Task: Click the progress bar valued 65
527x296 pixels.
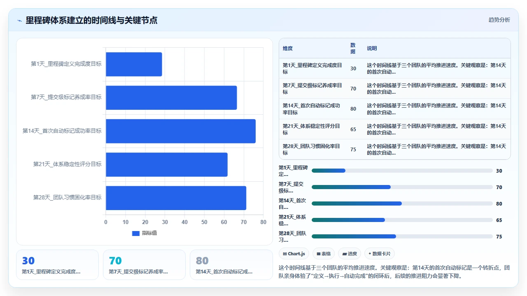Action: coord(402,220)
